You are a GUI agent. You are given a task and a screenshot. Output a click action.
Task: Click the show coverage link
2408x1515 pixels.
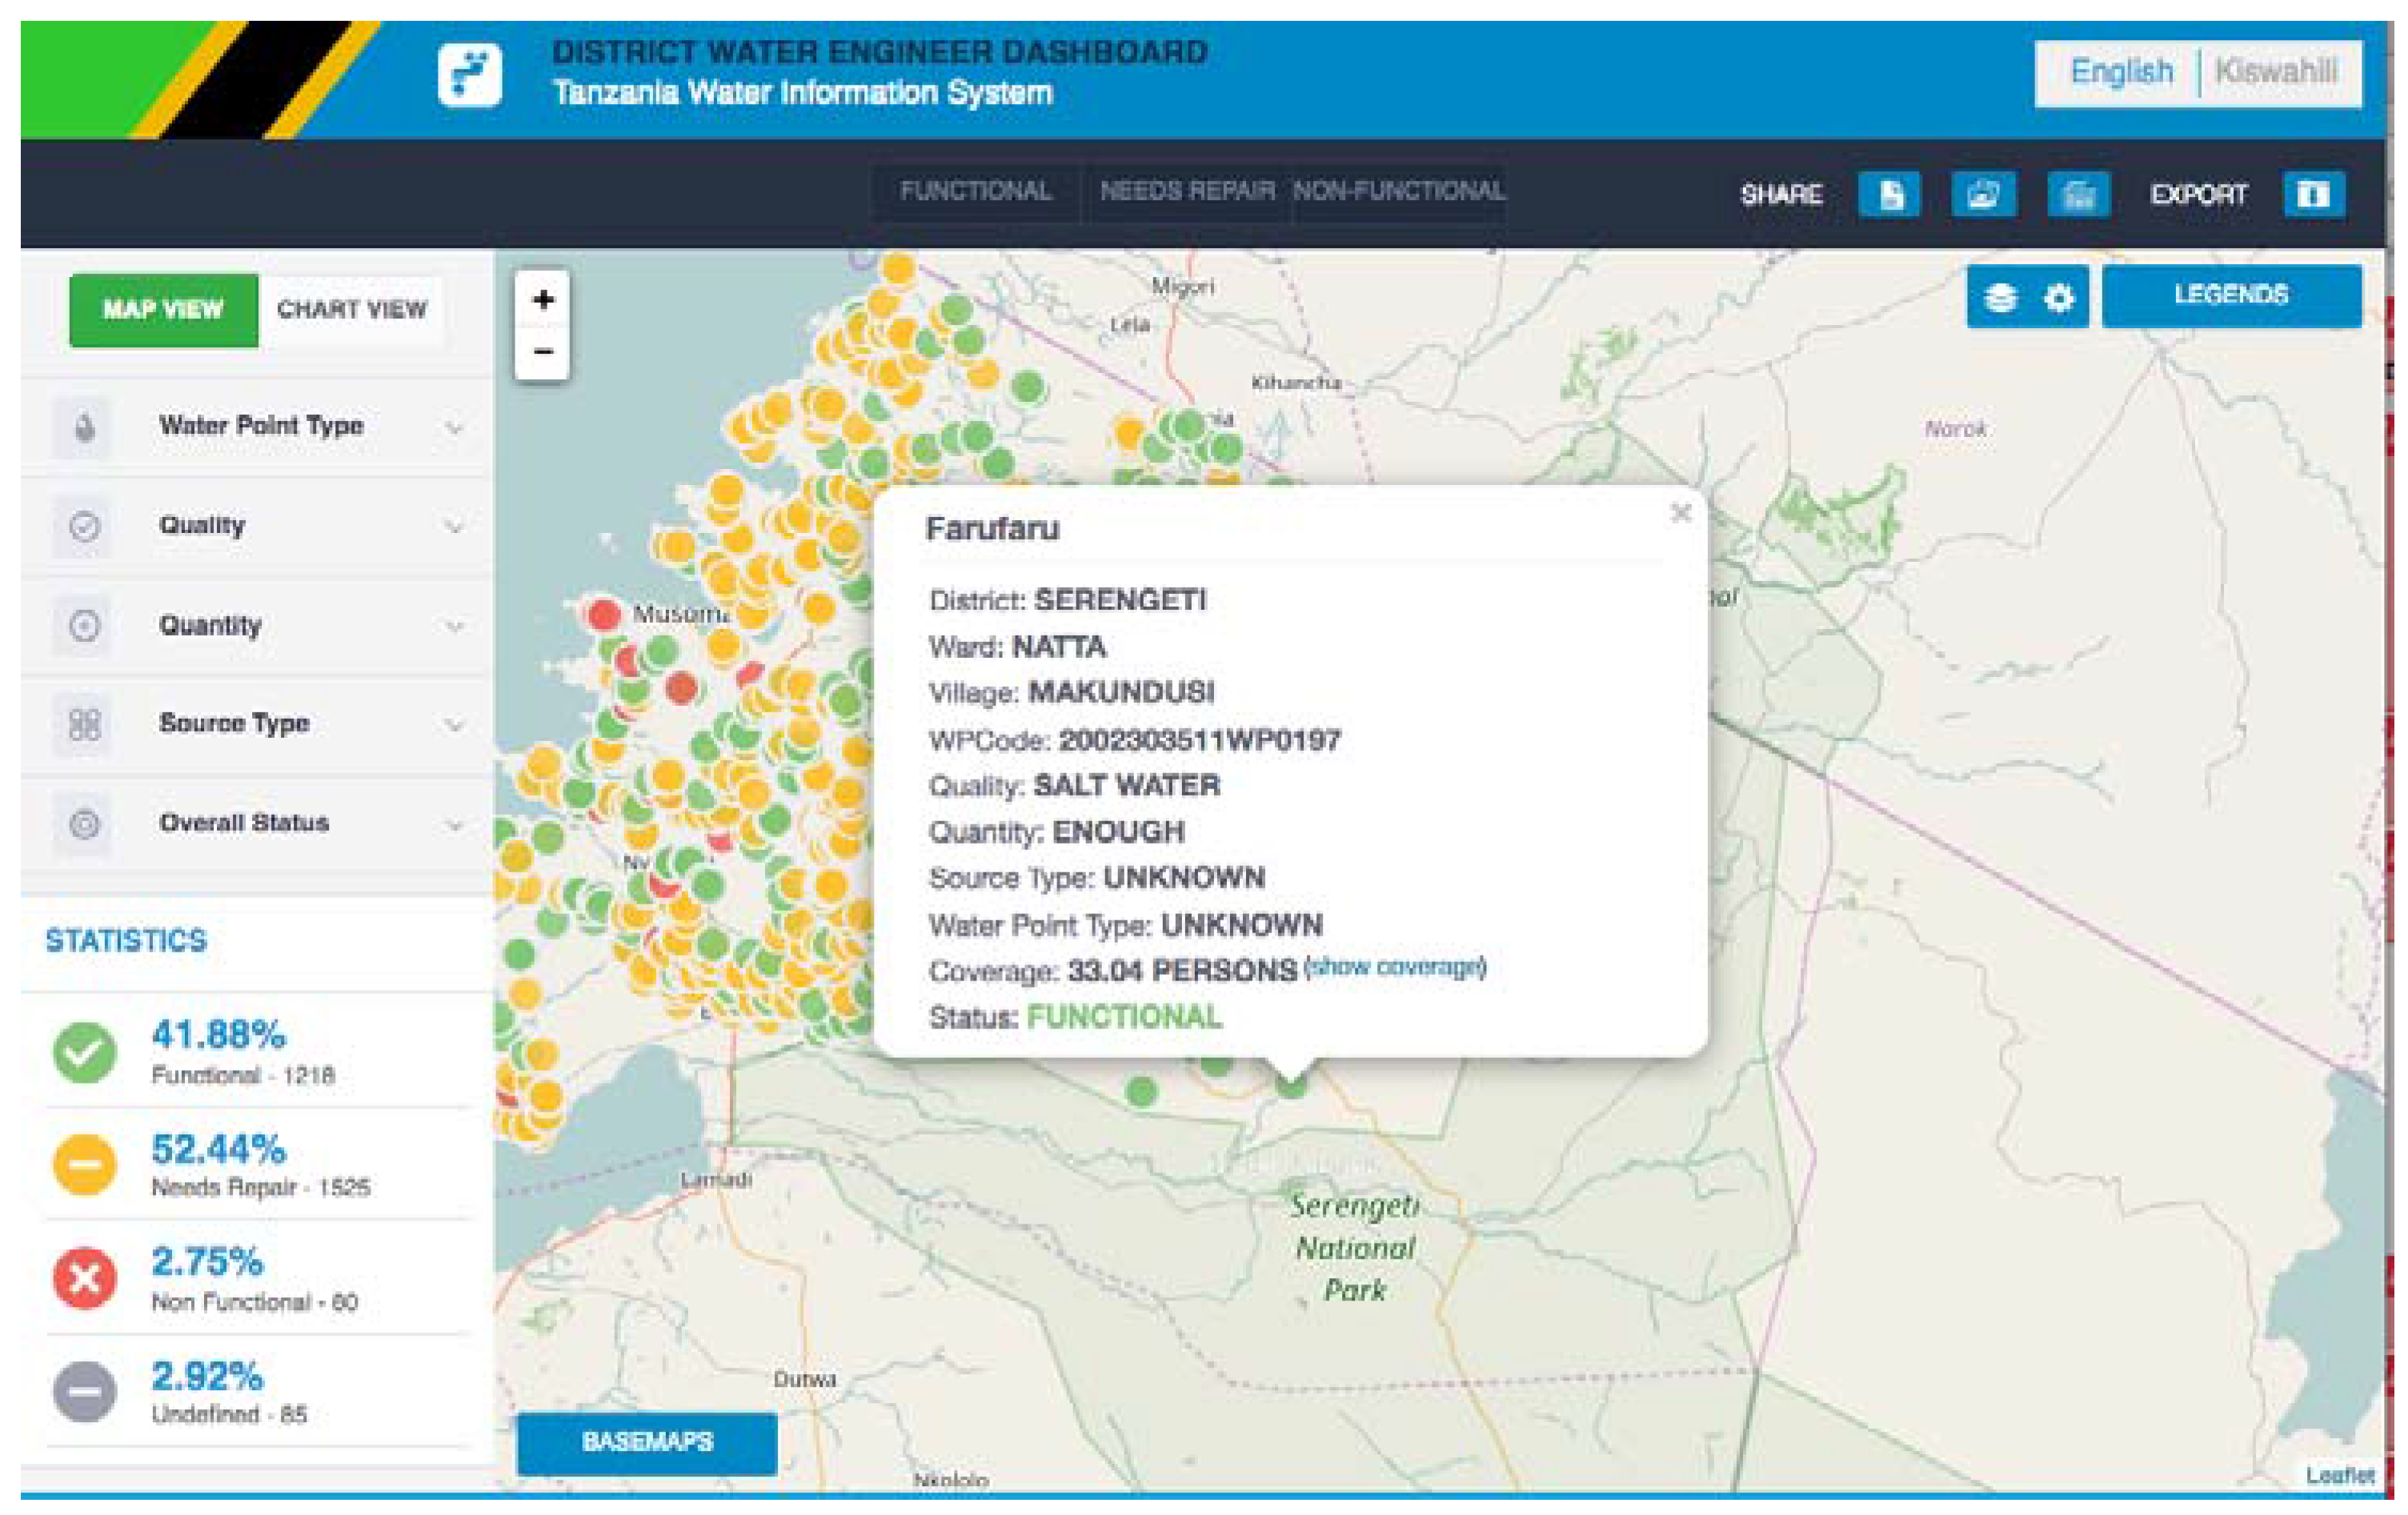[1395, 967]
